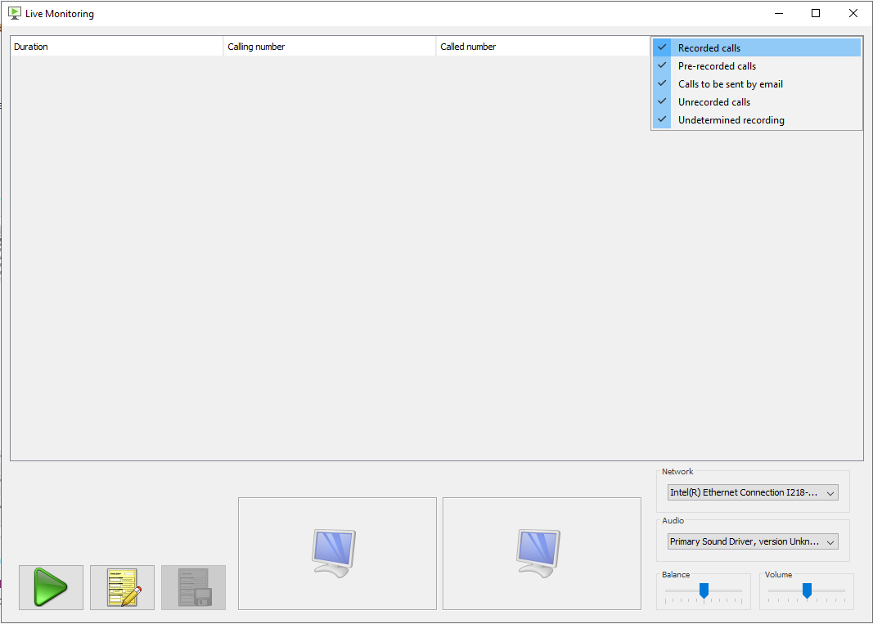Toggle Pre-recorded calls option
Viewport: 873px width, 624px height.
tap(717, 66)
